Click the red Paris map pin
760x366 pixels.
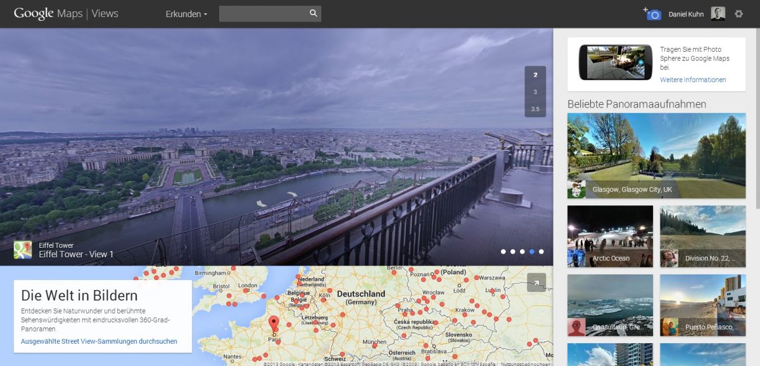tap(274, 323)
